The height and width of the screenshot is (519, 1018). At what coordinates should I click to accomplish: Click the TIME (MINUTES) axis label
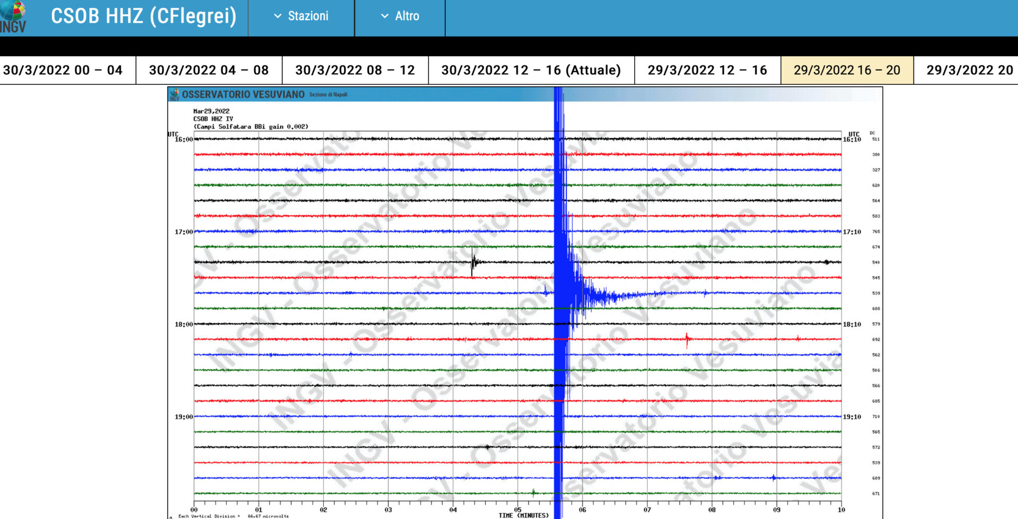coord(523,515)
